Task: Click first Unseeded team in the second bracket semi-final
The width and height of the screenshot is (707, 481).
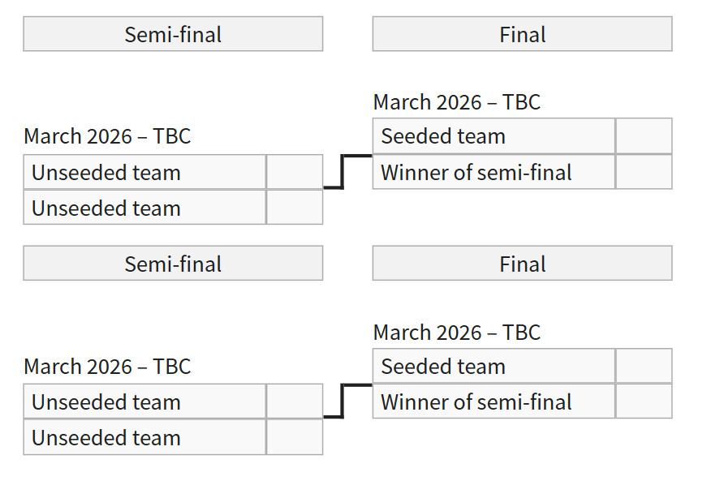Action: tap(144, 402)
